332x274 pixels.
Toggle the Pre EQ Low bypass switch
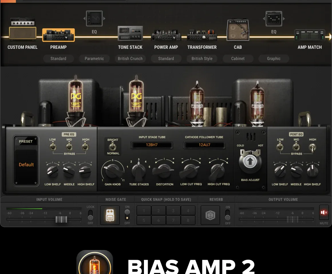coord(52,146)
